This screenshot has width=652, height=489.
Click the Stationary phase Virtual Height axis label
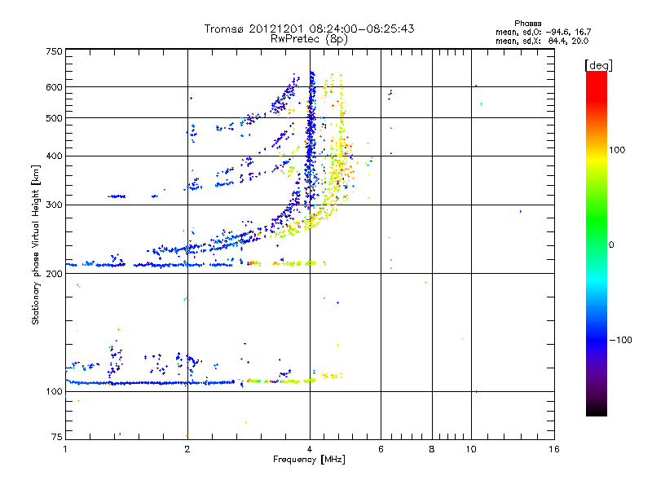click(x=36, y=245)
